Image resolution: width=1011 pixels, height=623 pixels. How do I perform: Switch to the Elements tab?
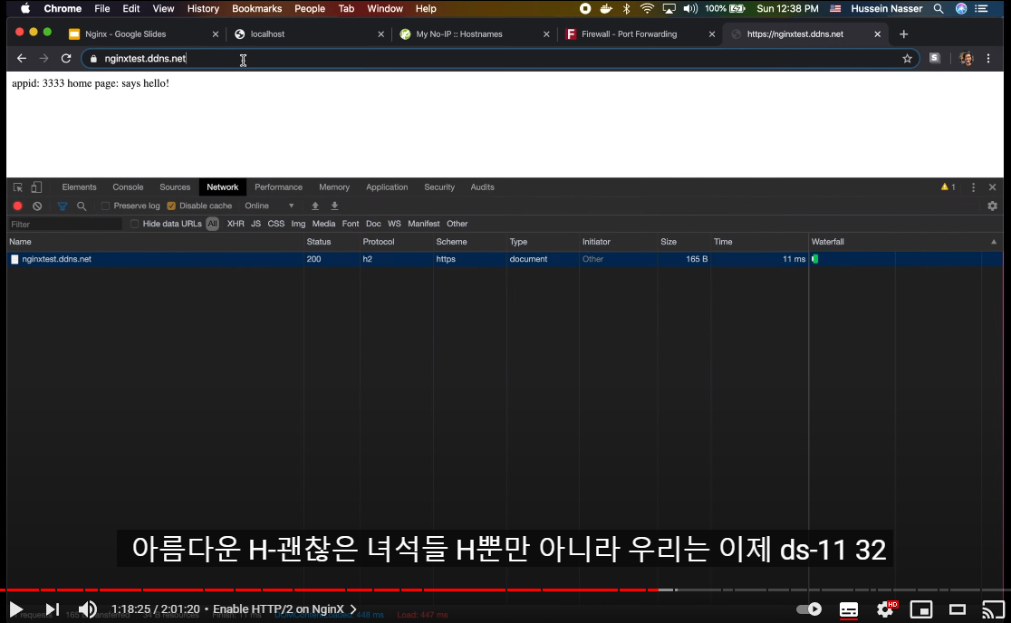(80, 187)
